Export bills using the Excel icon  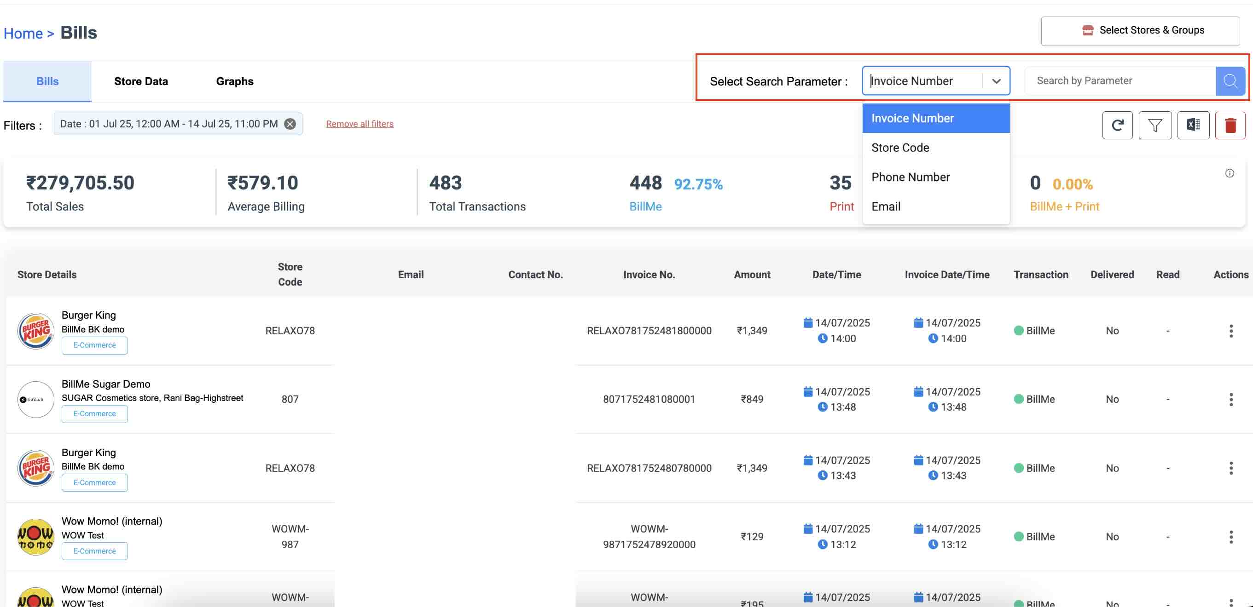click(x=1193, y=126)
